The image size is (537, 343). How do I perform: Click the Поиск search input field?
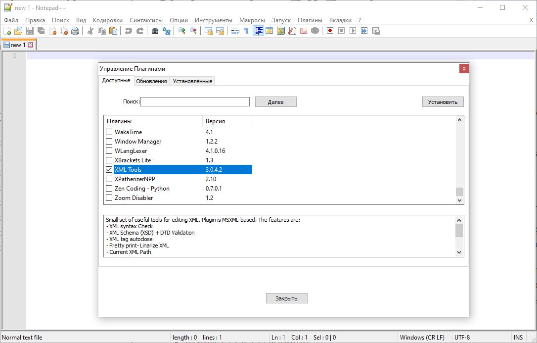click(195, 101)
